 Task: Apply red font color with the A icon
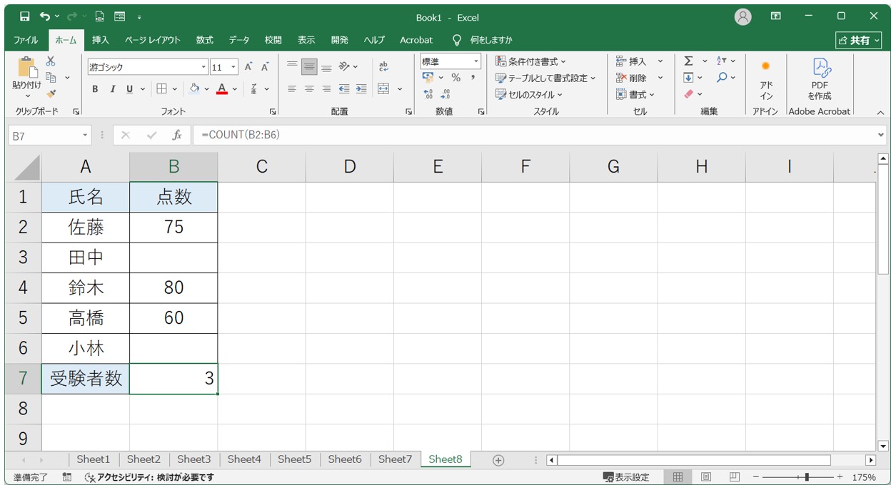pyautogui.click(x=222, y=89)
